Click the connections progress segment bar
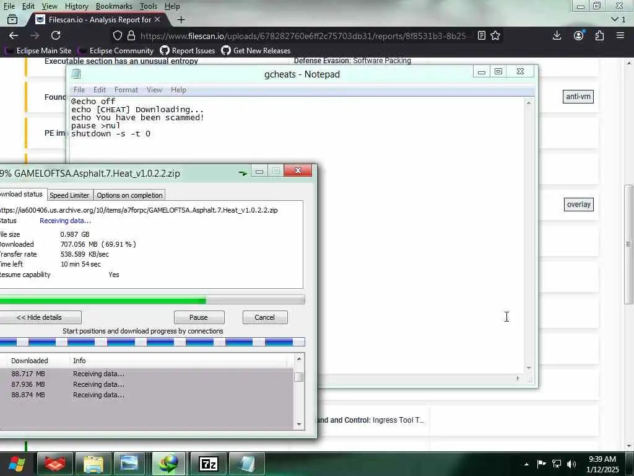Image resolution: width=634 pixels, height=476 pixels. click(x=152, y=342)
